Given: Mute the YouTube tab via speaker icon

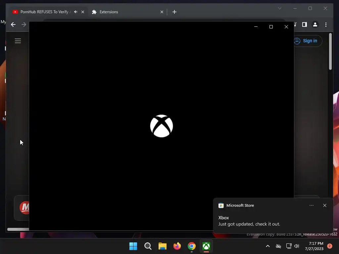Looking at the screenshot, I should 75,12.
